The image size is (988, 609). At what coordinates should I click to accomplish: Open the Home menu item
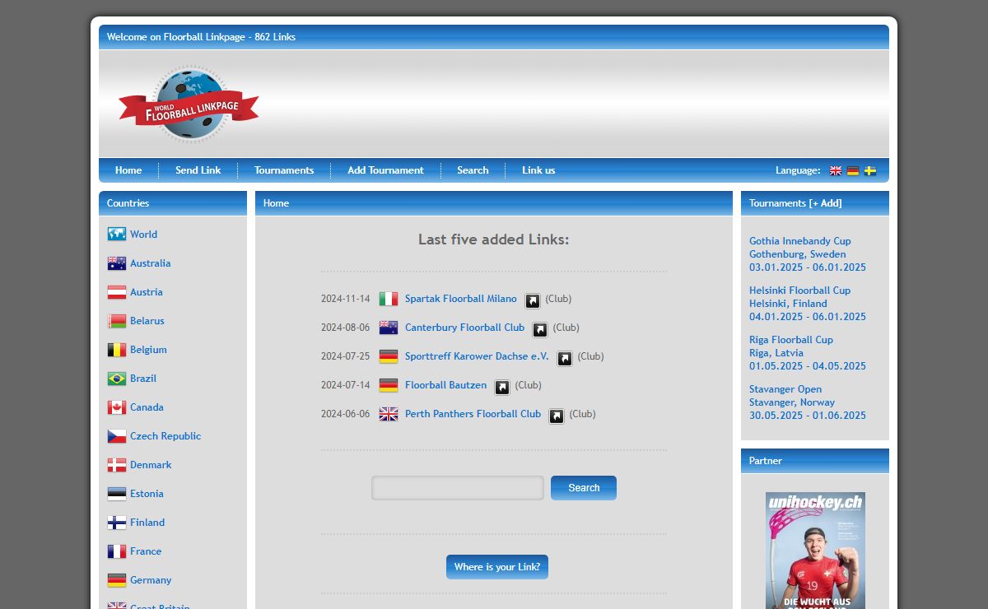pyautogui.click(x=128, y=170)
